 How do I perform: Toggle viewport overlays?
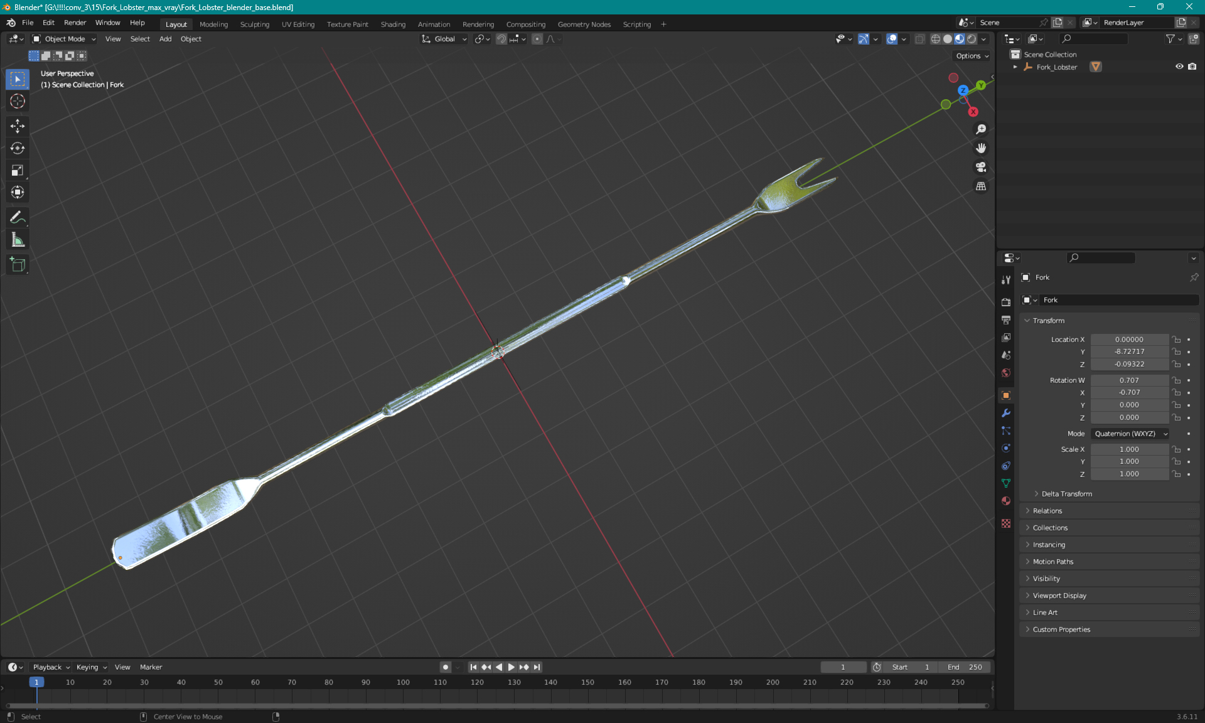892,39
